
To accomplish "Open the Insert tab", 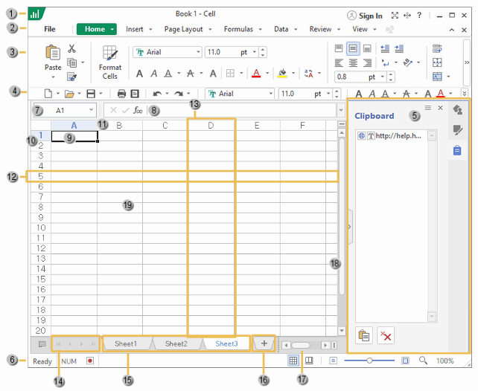I will point(135,29).
